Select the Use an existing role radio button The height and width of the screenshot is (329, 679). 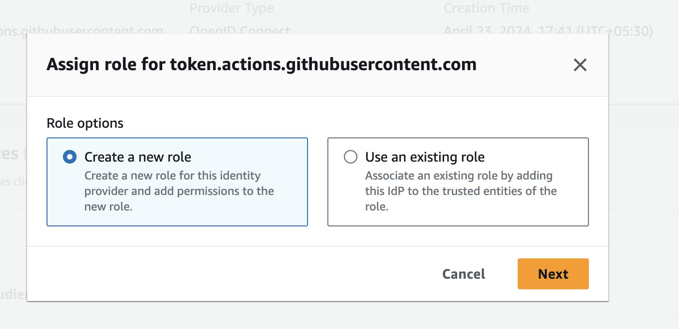[350, 157]
